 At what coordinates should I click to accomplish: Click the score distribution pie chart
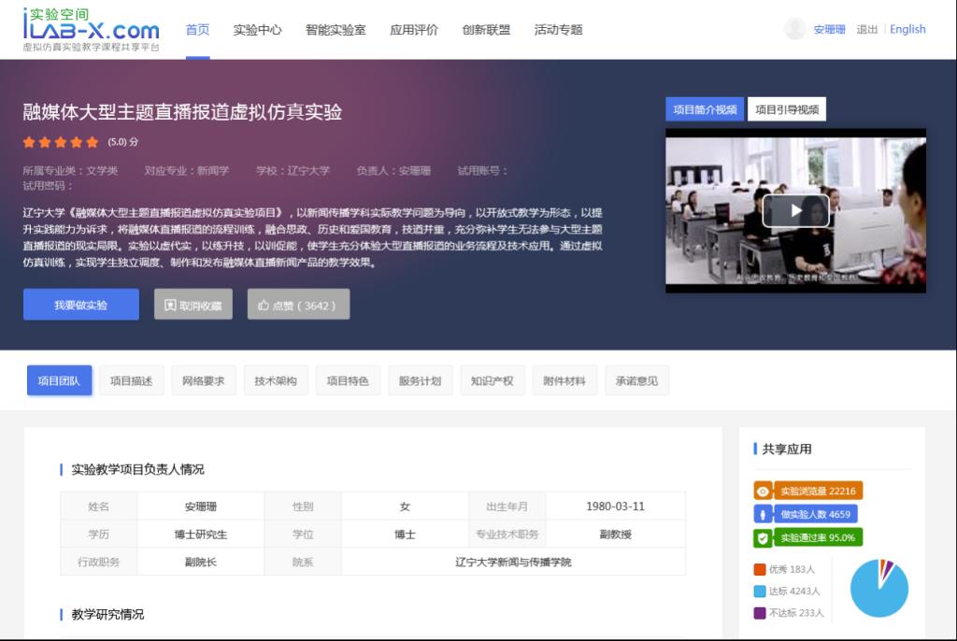pyautogui.click(x=878, y=589)
